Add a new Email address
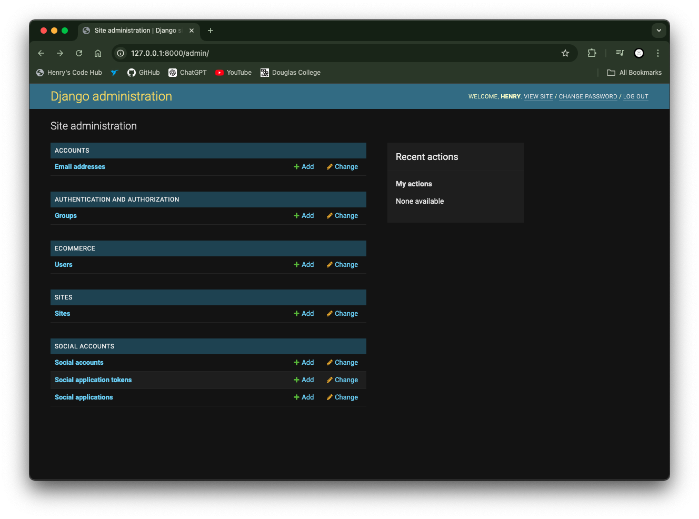The width and height of the screenshot is (699, 519). click(x=304, y=167)
